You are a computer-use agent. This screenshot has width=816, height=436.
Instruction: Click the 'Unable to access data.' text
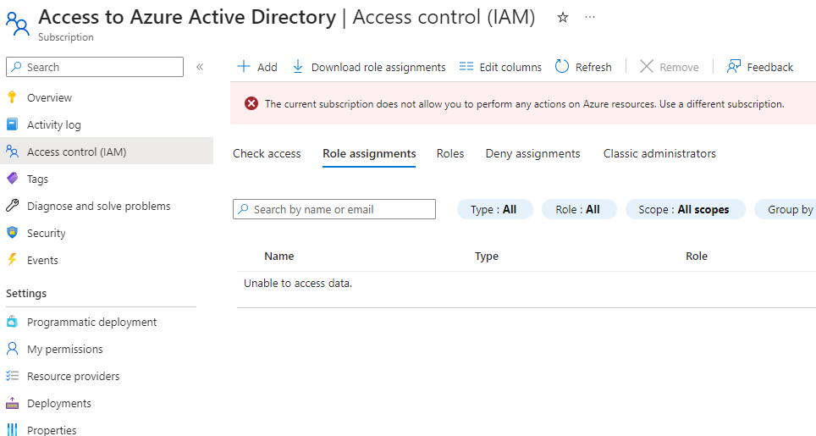tap(298, 283)
